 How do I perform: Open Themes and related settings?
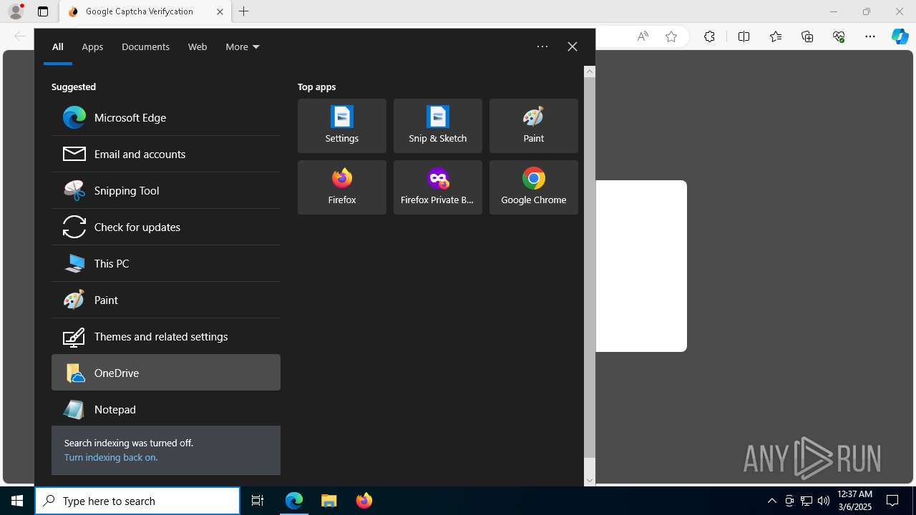click(166, 336)
